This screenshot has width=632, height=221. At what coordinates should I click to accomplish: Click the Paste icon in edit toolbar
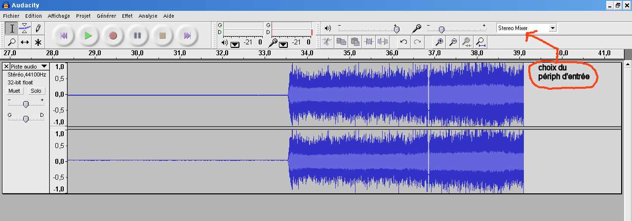355,42
